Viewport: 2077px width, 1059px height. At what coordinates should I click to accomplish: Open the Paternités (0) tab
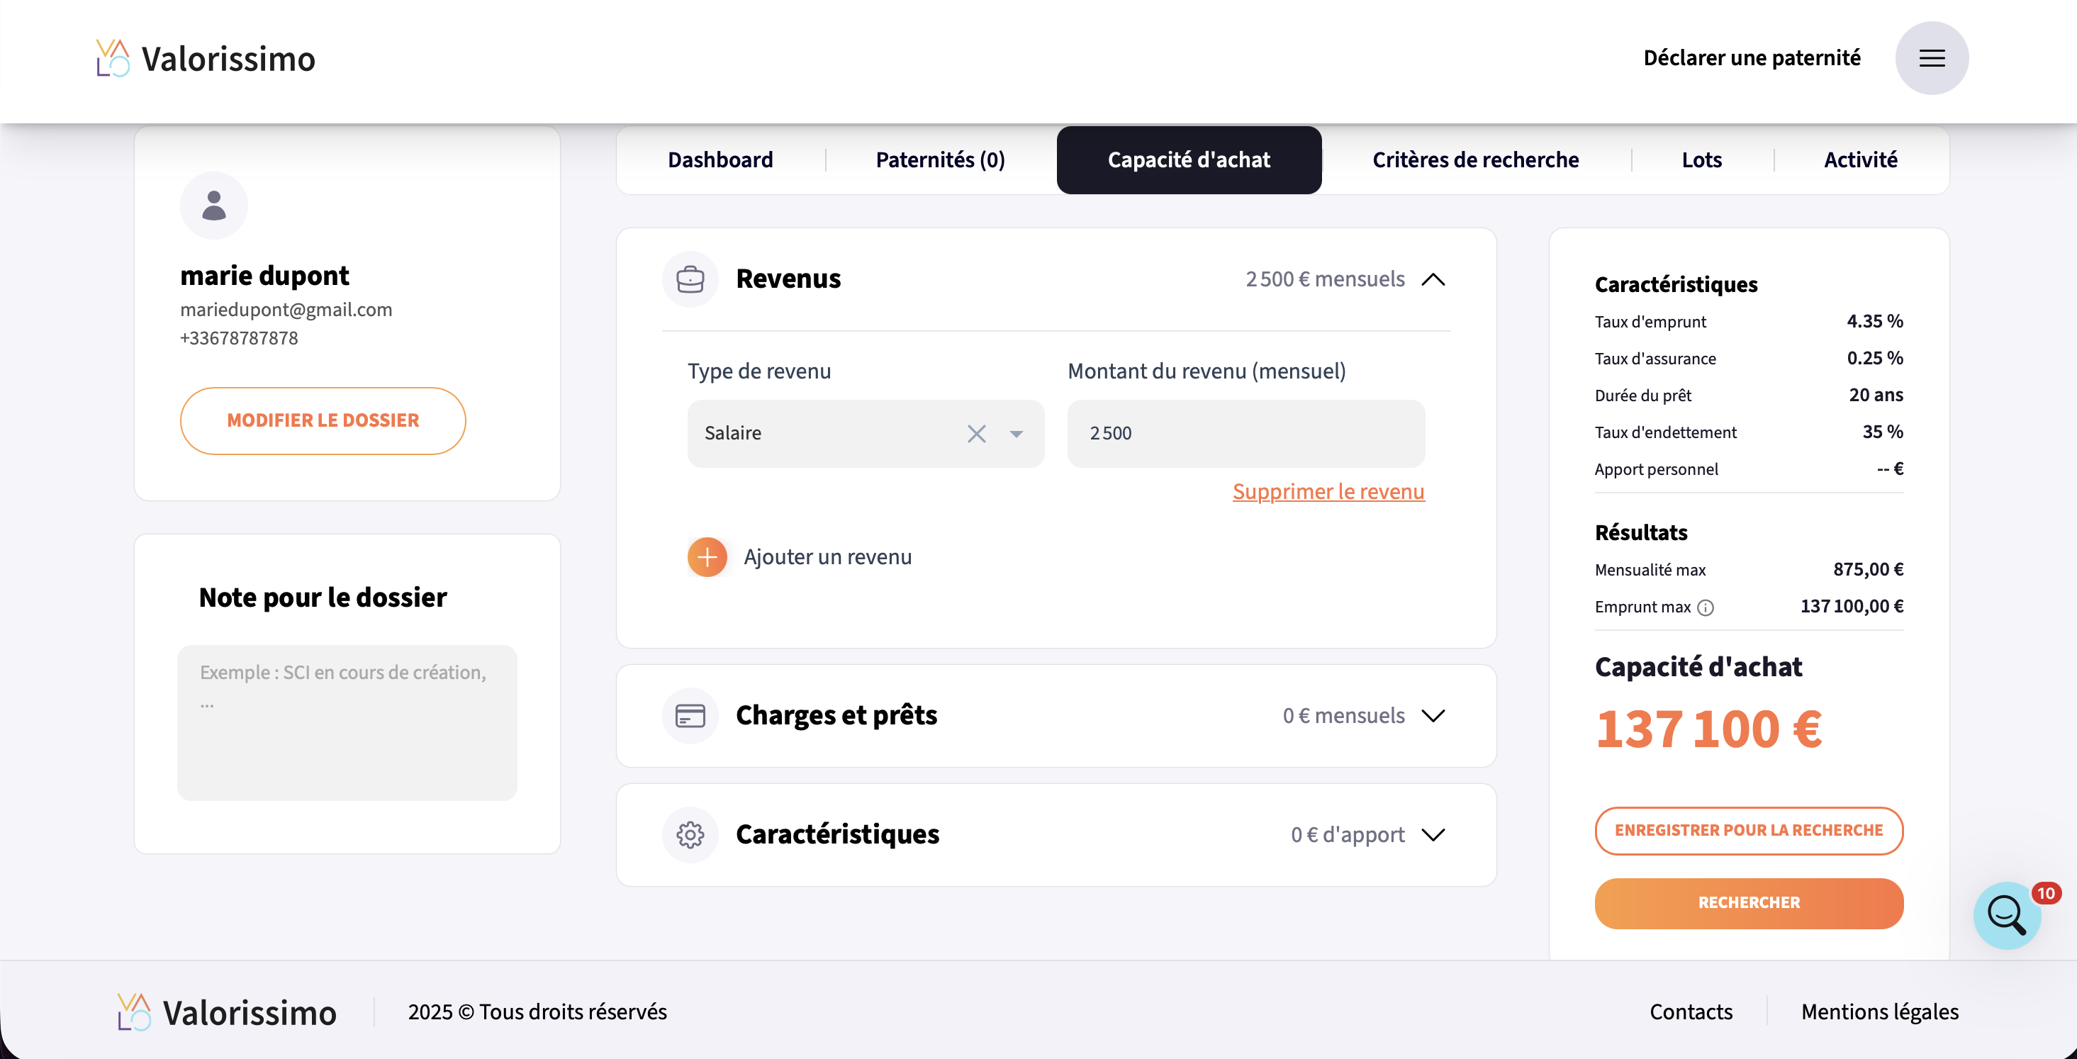940,159
